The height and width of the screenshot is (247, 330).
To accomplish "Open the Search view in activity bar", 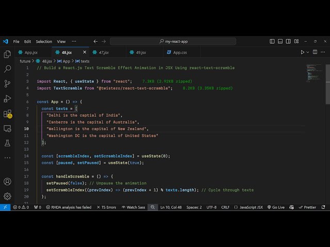I will tap(7, 68).
